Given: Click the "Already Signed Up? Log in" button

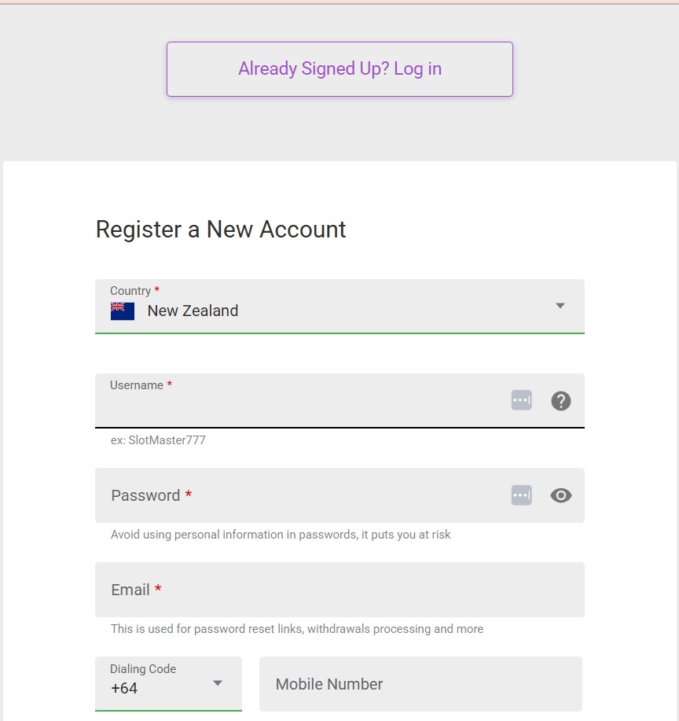Looking at the screenshot, I should 339,69.
